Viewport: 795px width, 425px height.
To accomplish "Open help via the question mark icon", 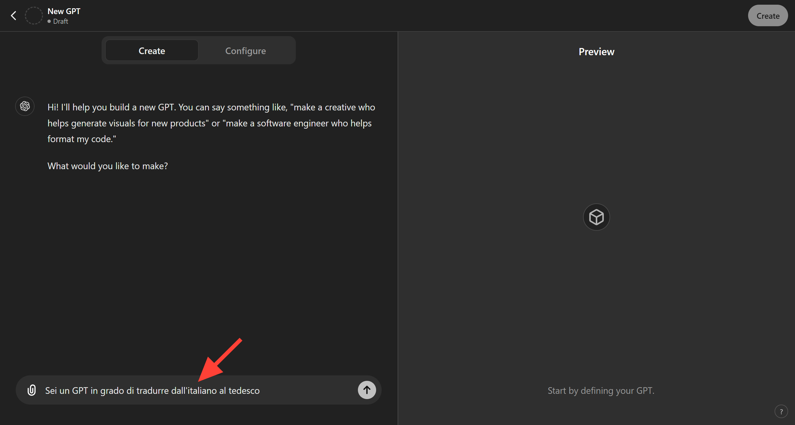I will point(781,411).
